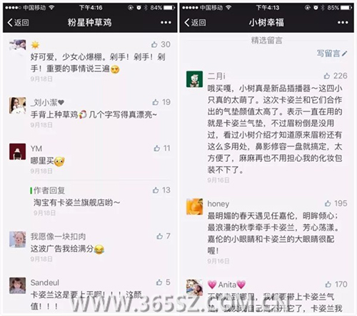Open honey's orange avatar
The height and width of the screenshot is (316, 357).
coord(194,207)
